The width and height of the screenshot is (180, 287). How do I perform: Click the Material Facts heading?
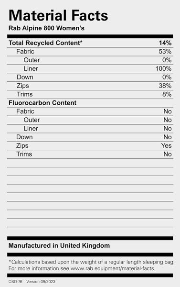pyautogui.click(x=58, y=15)
